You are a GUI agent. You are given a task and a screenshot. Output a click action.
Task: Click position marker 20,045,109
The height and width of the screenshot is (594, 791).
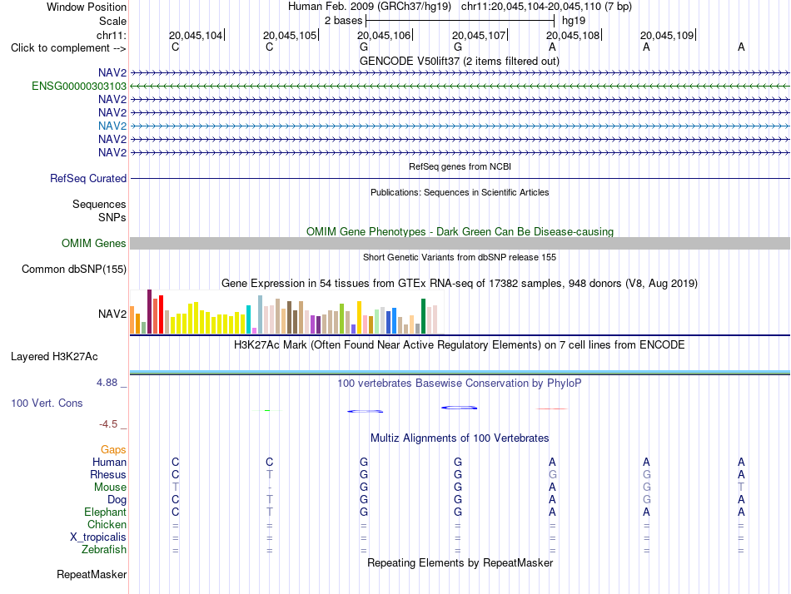(667, 35)
